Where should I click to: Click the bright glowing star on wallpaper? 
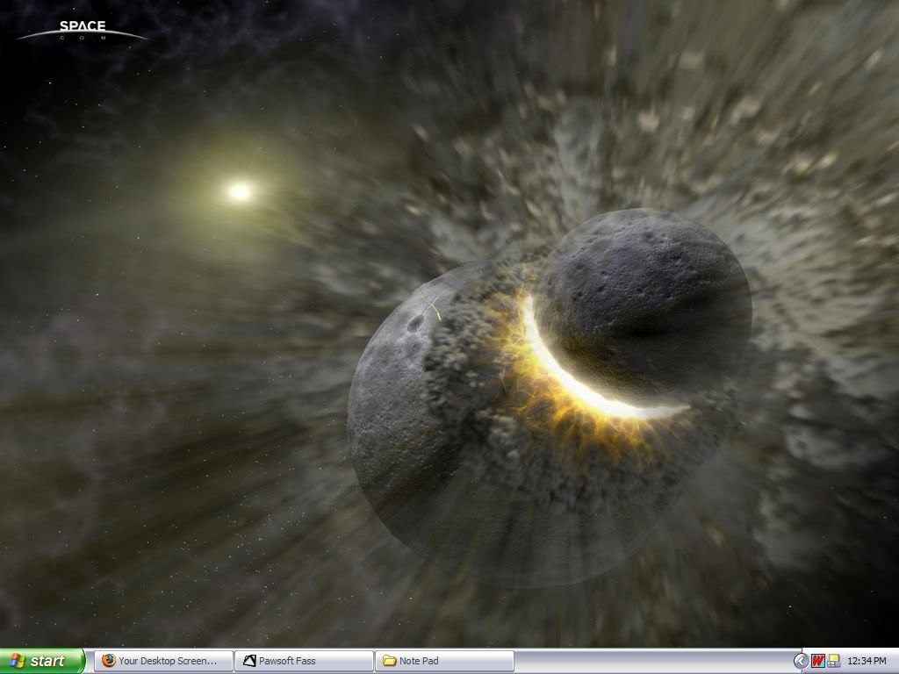pyautogui.click(x=239, y=190)
